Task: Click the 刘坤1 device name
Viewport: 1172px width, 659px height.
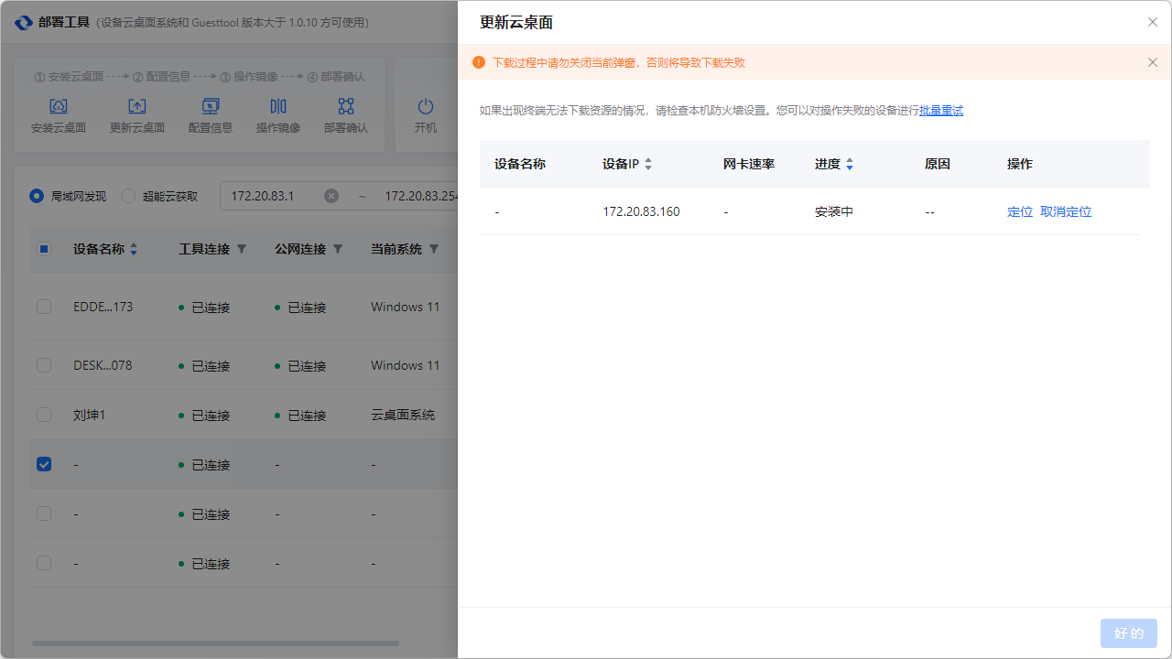Action: [90, 415]
